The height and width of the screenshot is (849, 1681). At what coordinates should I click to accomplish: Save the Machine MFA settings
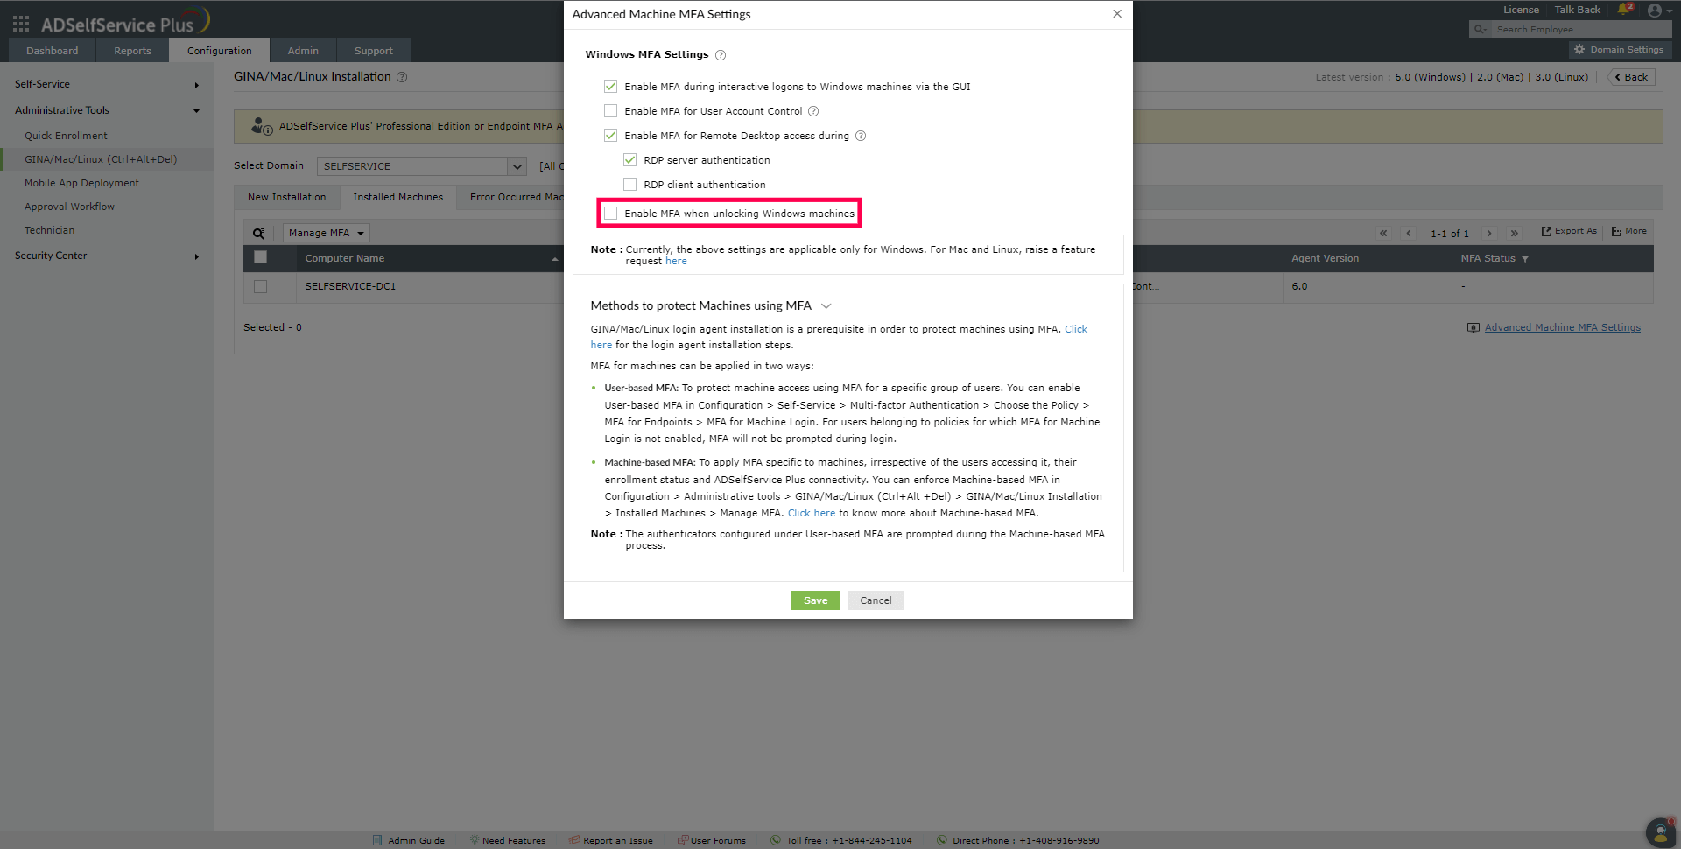[x=815, y=600]
